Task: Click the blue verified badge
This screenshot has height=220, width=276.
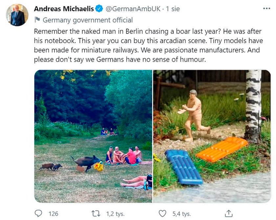Action: pos(99,9)
